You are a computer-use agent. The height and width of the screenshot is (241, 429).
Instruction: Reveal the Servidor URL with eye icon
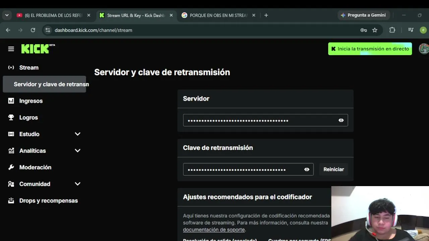pyautogui.click(x=341, y=120)
